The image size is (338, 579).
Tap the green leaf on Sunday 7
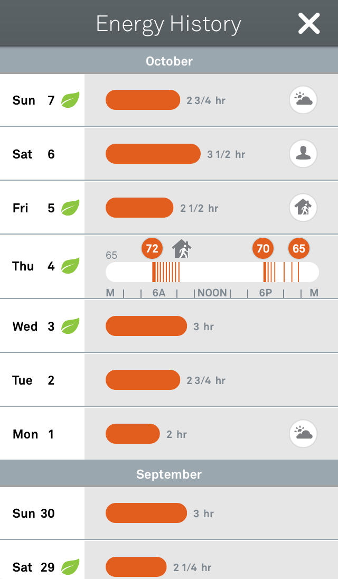click(70, 100)
